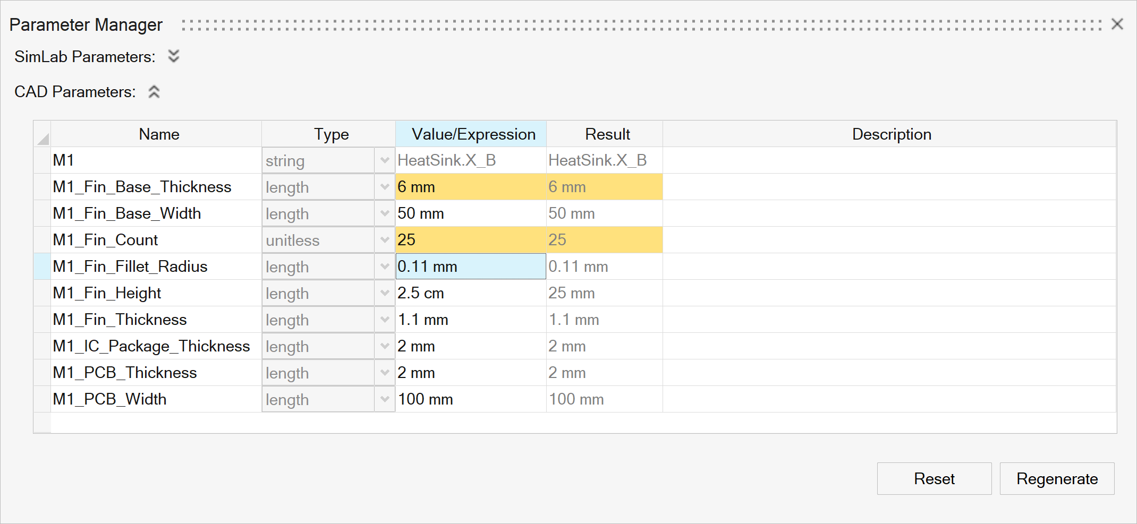Click row header for M1_Fin_Fillet_Radius
1137x524 pixels.
[43, 267]
